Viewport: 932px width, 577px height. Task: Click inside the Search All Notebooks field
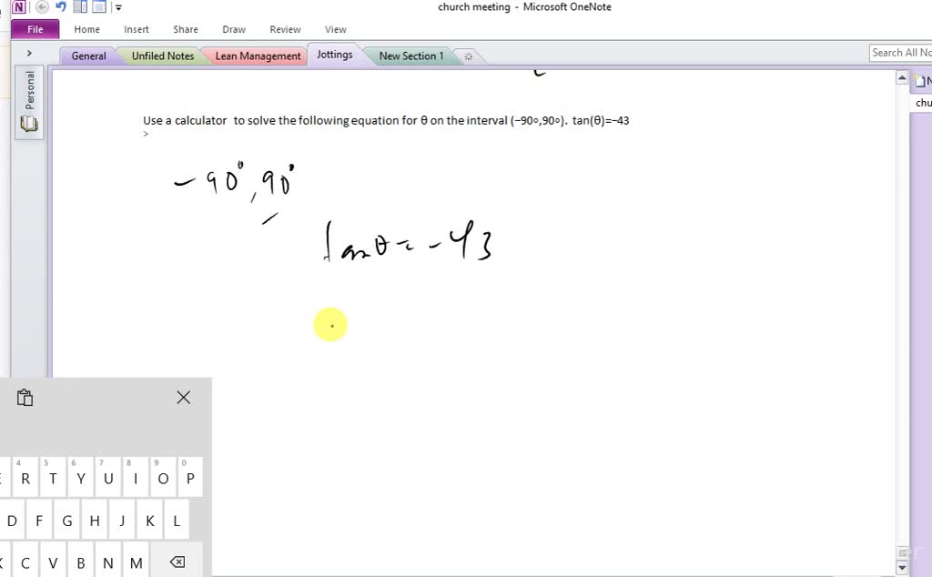901,52
